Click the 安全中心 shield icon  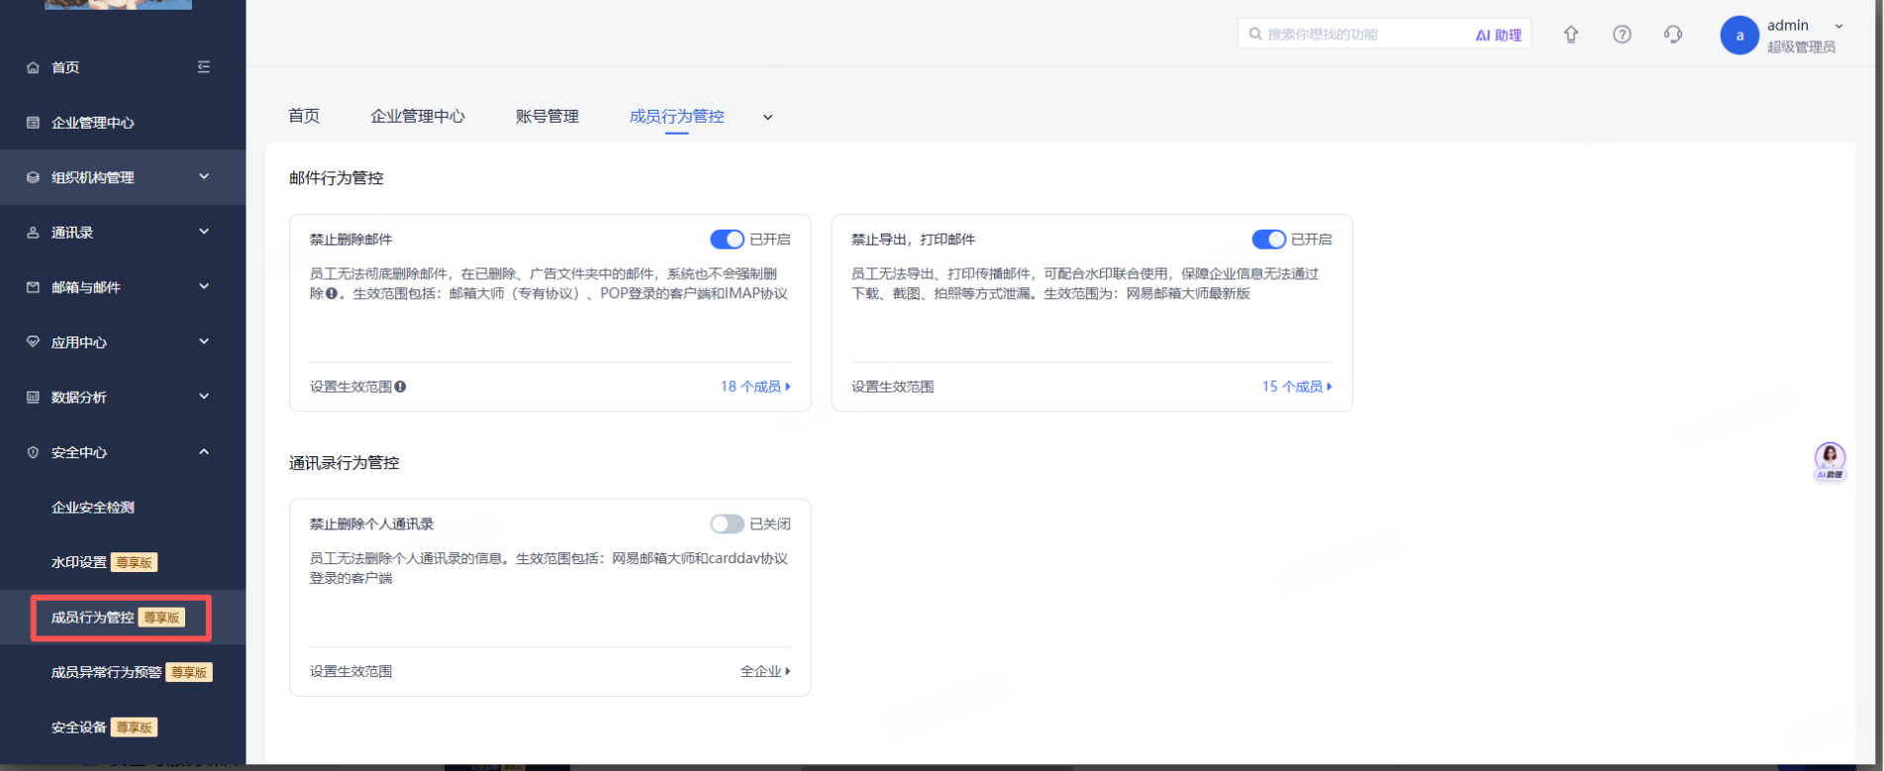point(33,452)
